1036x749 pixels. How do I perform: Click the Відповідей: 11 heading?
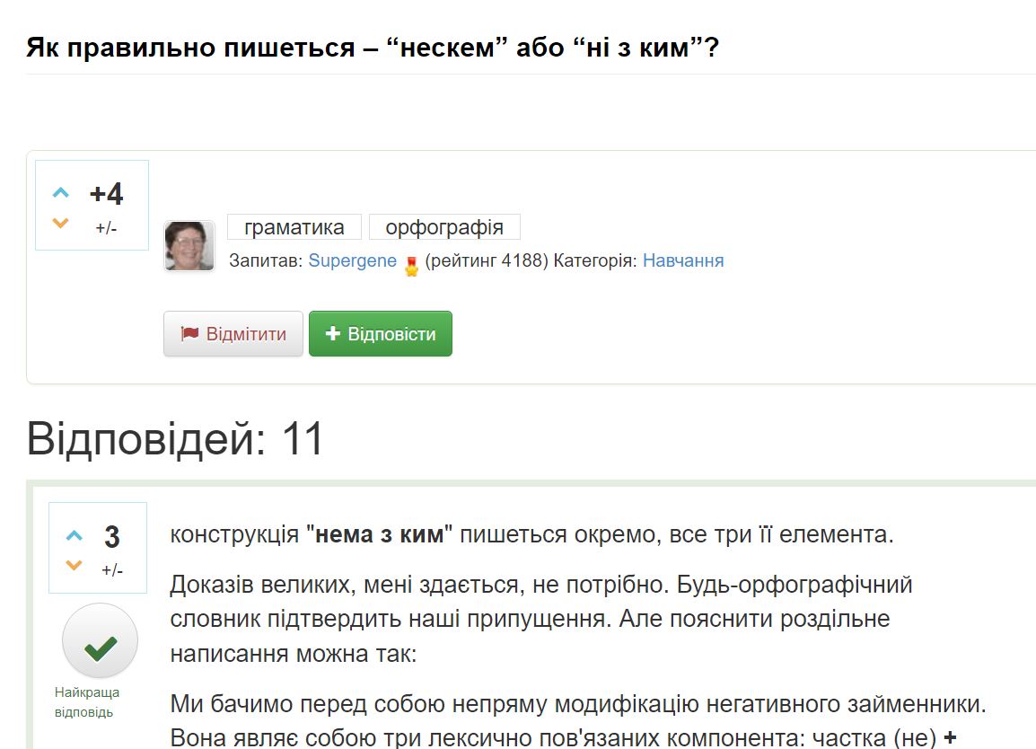175,438
